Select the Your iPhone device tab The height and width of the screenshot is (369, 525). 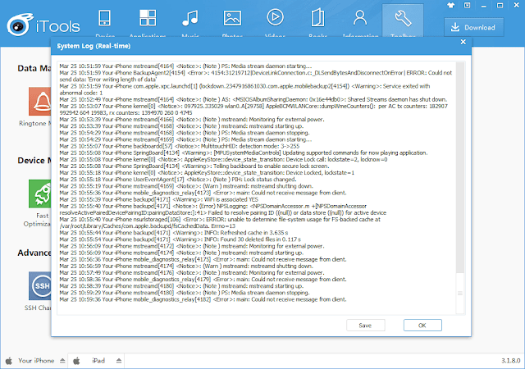36,361
